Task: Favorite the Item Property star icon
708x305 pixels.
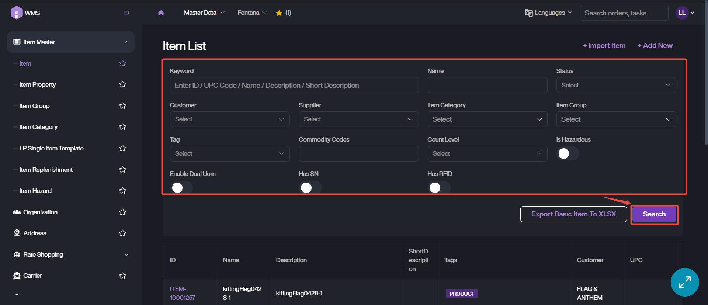Action: (123, 84)
